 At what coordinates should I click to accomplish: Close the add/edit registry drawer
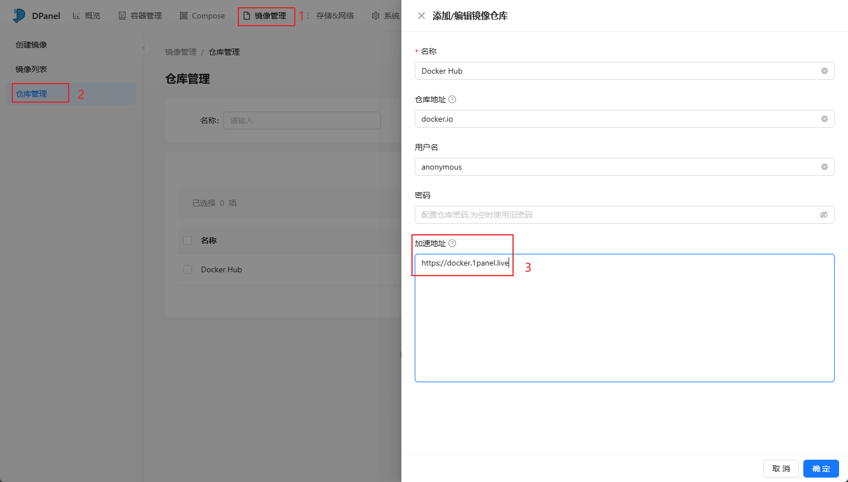coord(421,16)
